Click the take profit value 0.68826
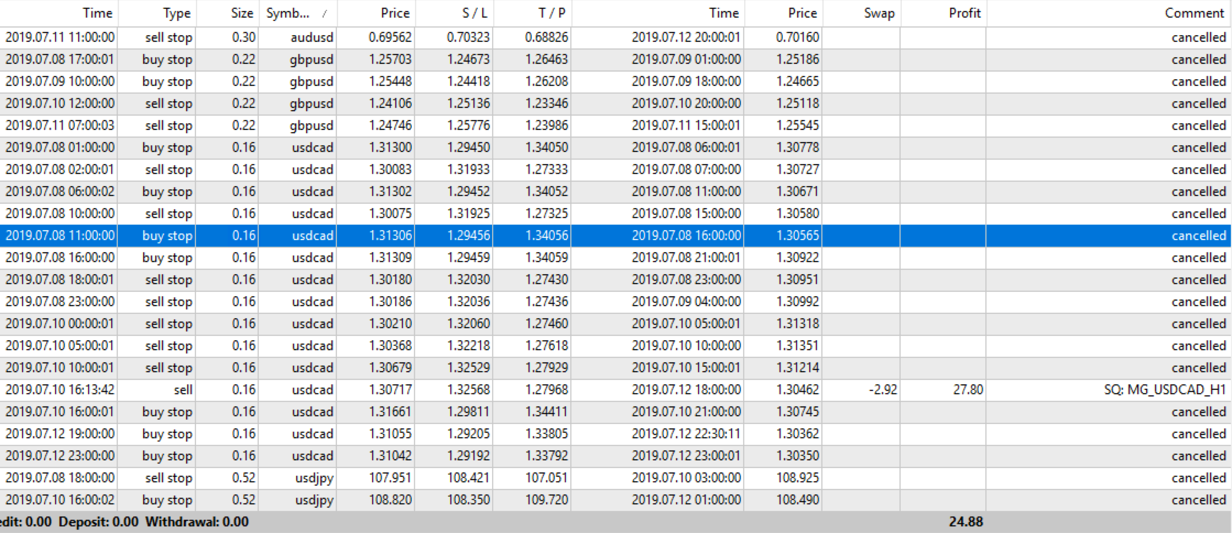The height and width of the screenshot is (533, 1232). (x=547, y=37)
